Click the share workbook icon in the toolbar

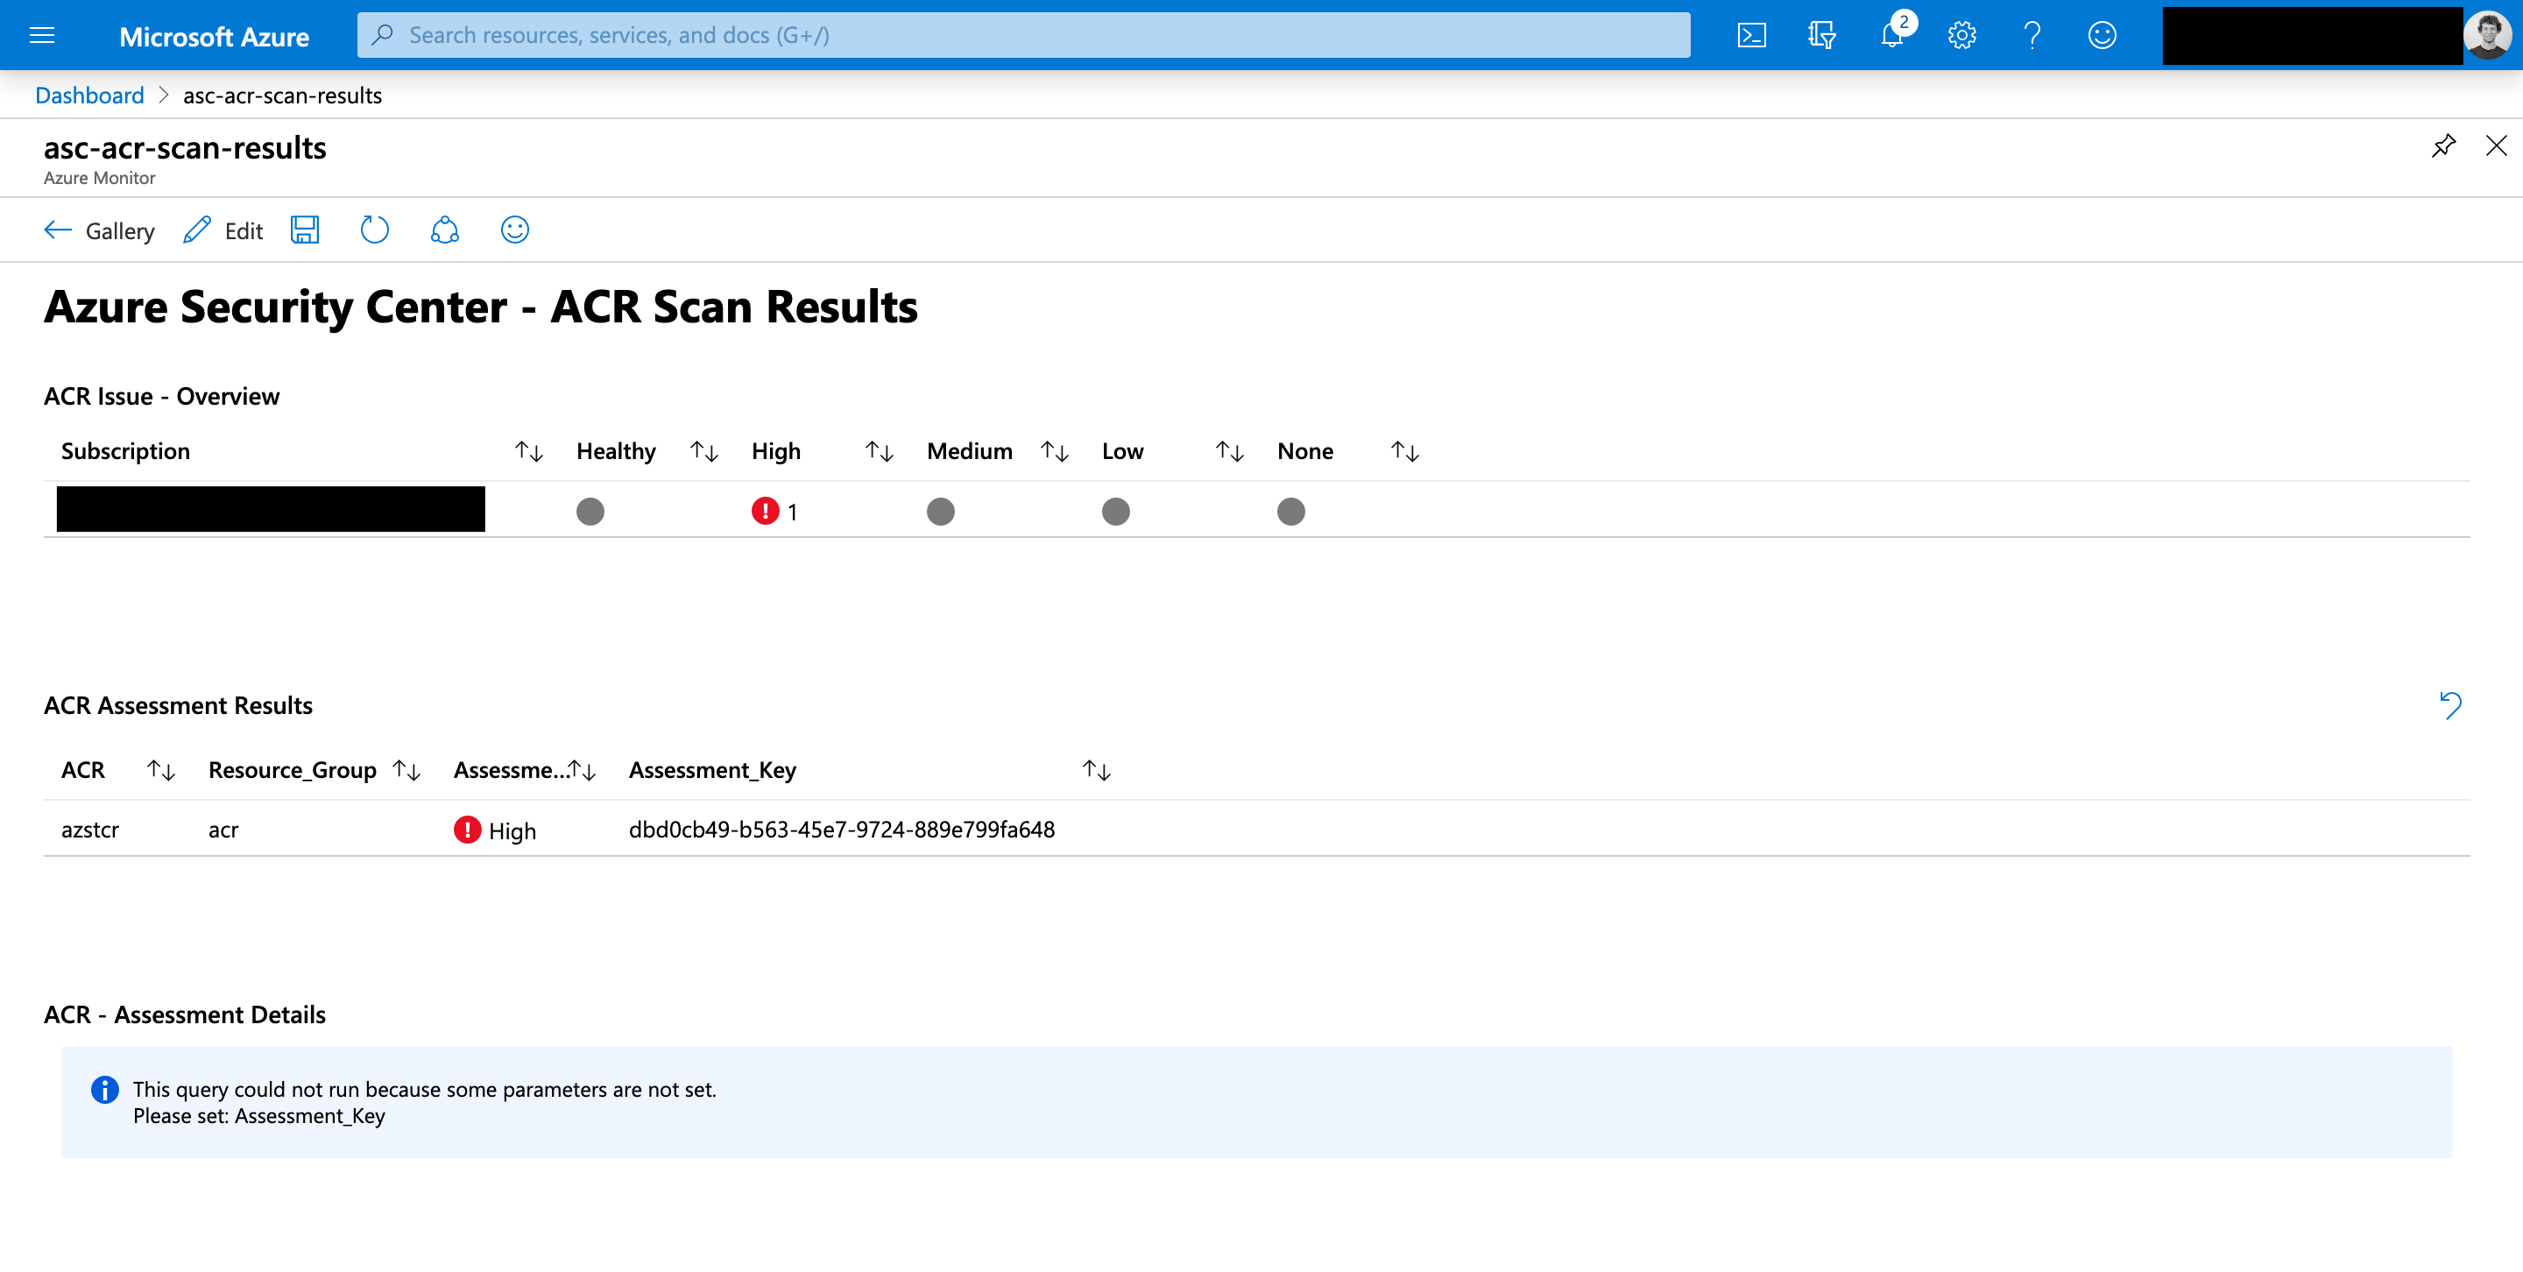point(445,230)
